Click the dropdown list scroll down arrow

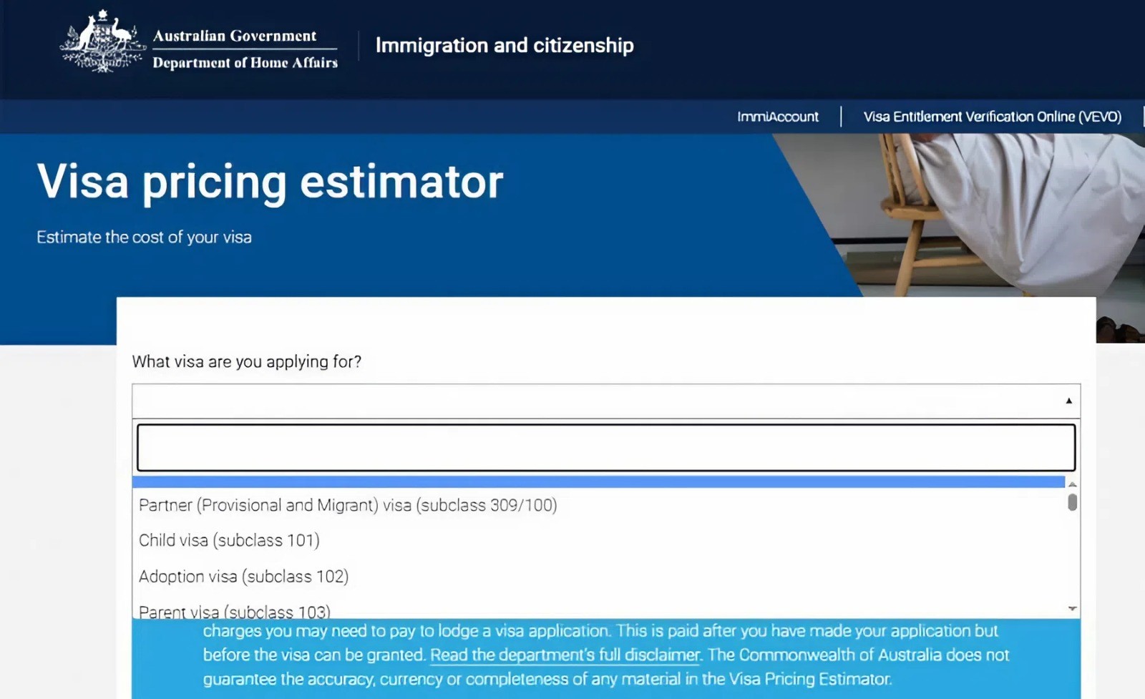(1072, 609)
